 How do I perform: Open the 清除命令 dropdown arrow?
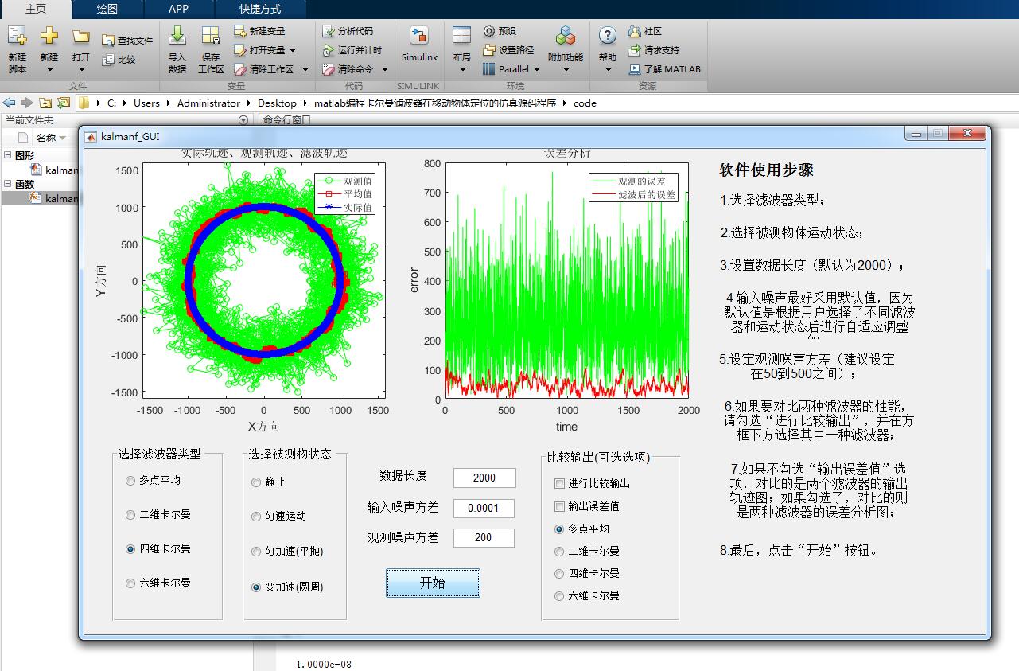[385, 69]
